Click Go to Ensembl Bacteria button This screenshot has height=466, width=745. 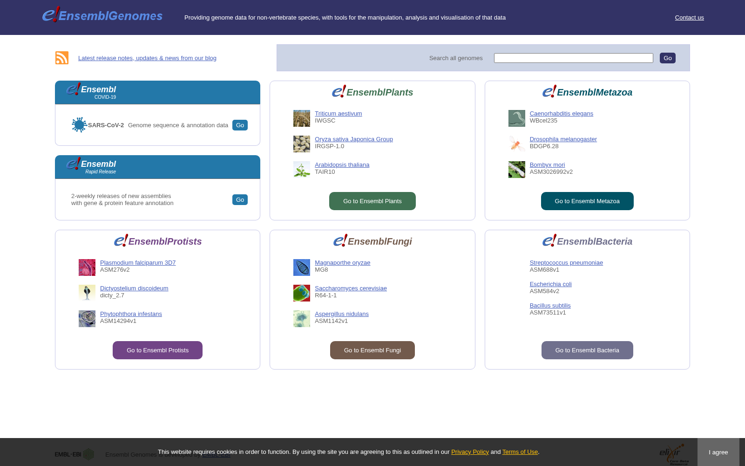click(587, 350)
